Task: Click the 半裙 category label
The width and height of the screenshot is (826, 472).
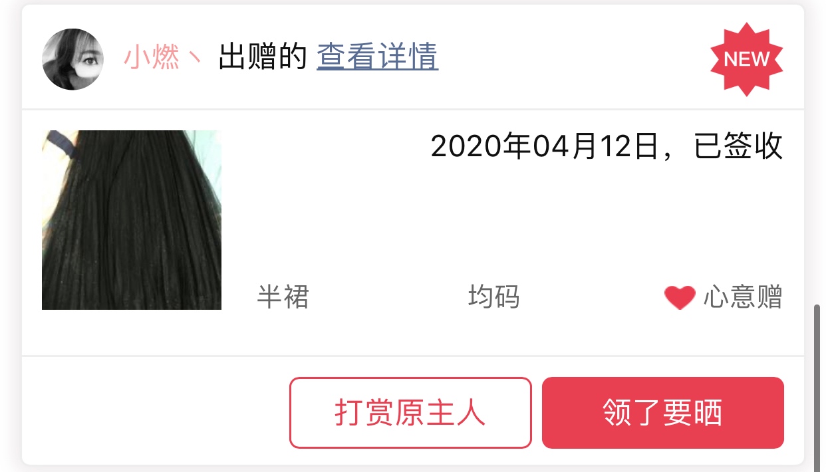Action: pos(283,297)
